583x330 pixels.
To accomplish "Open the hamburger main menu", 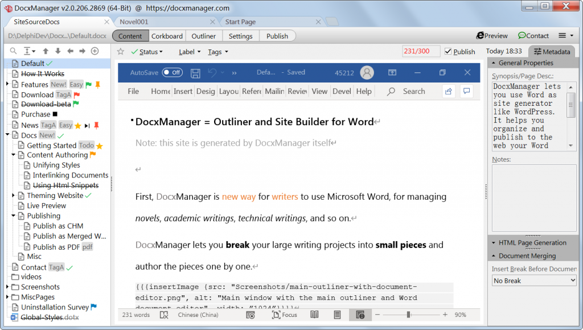I will [x=565, y=36].
